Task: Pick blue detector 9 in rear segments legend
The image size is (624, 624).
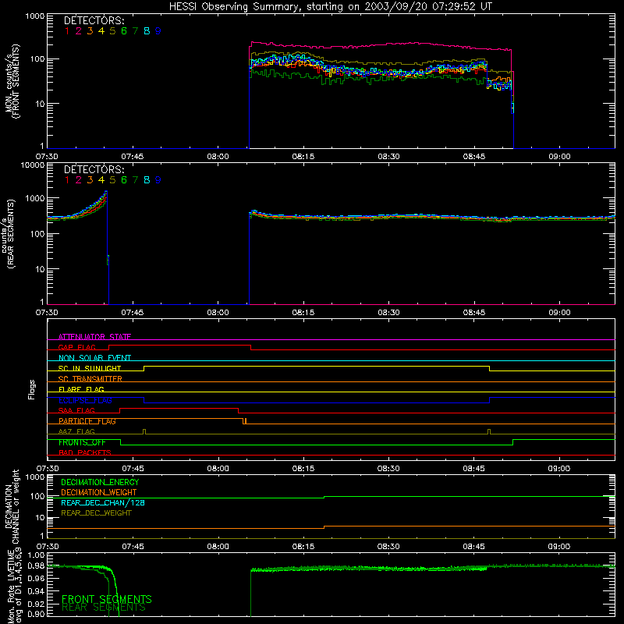Action: pyautogui.click(x=158, y=180)
